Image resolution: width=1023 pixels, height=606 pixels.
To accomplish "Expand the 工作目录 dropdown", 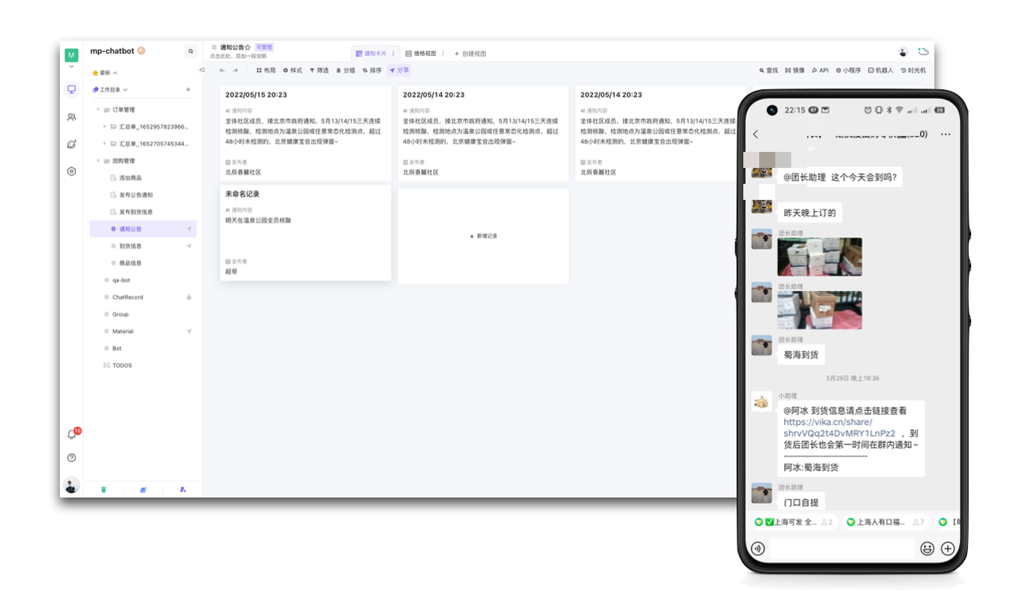I will click(125, 90).
